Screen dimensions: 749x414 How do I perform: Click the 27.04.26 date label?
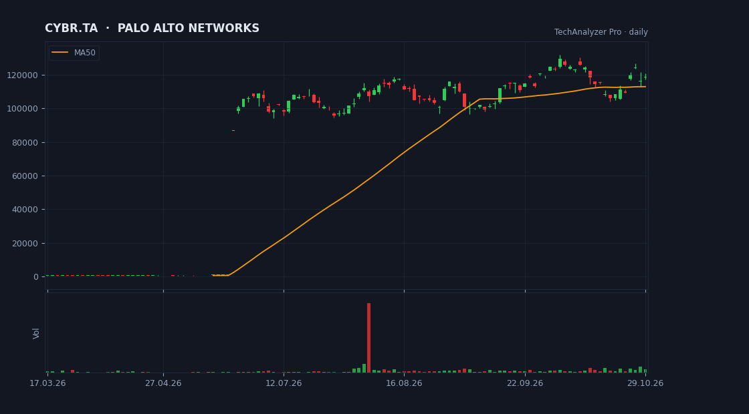coord(163,383)
